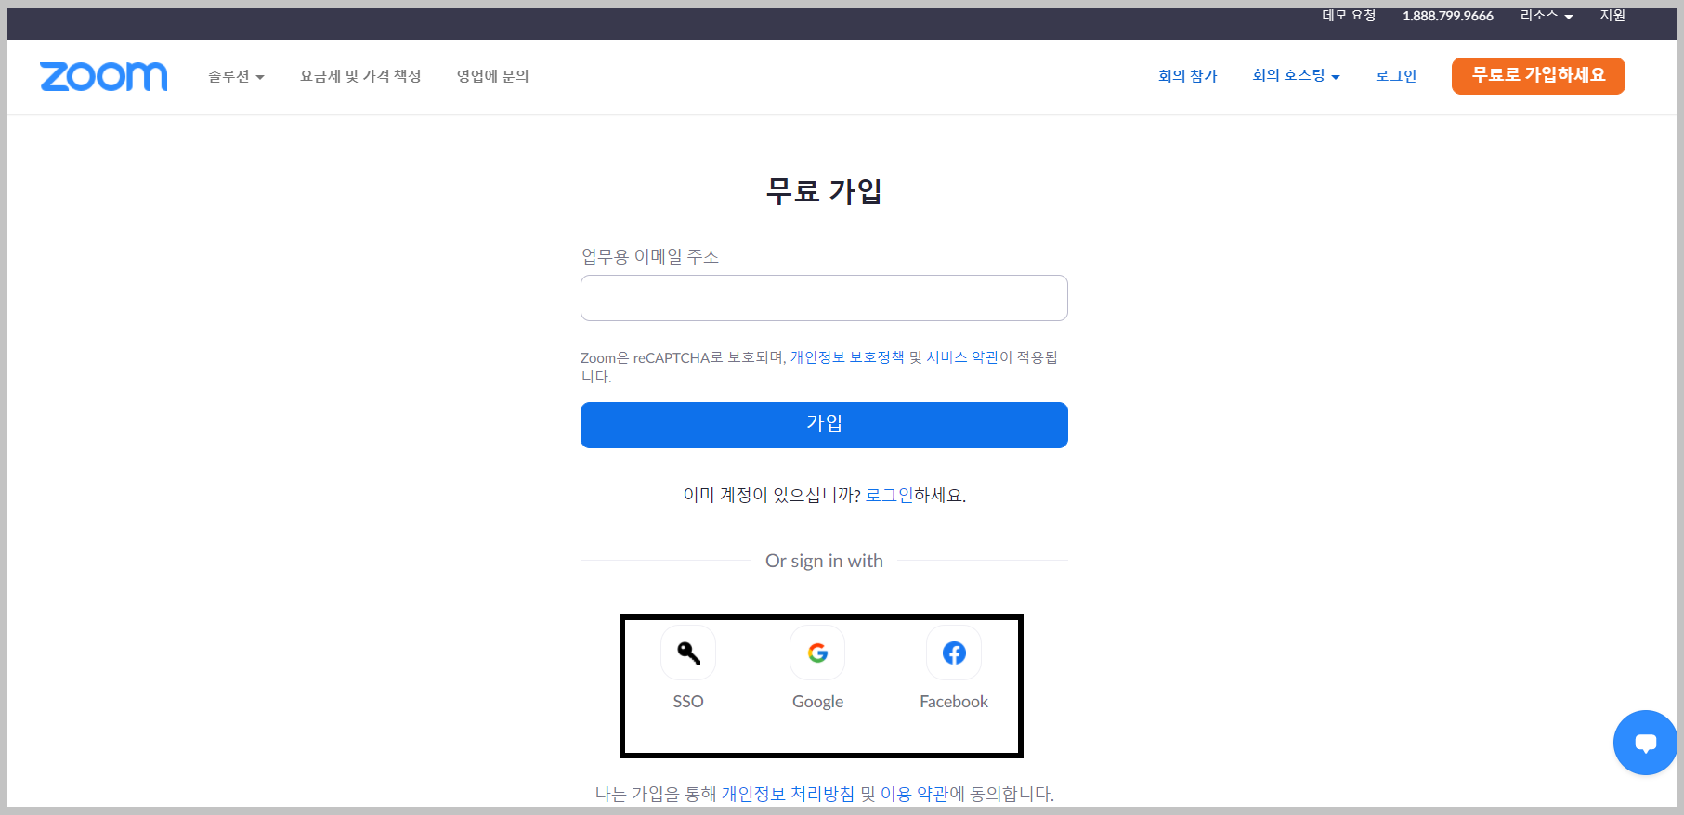This screenshot has height=815, width=1684.
Task: Open the 개인정보 처리방침 link at bottom
Action: 788,794
